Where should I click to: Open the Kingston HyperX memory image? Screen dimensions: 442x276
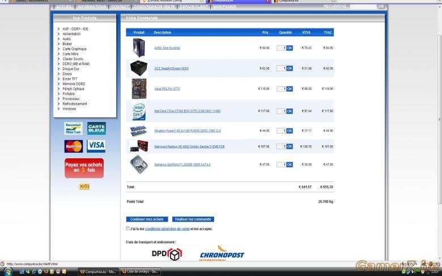[138, 131]
